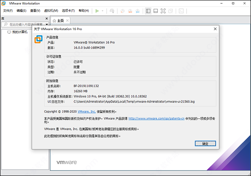The image size is (251, 176).
Task: Click the console view toolbar icon
Action: tap(181, 11)
